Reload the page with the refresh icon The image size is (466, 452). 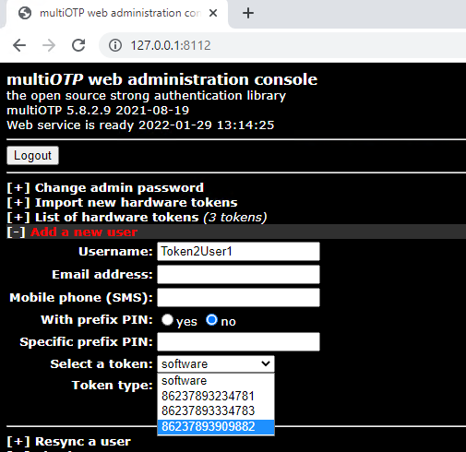pos(78,45)
